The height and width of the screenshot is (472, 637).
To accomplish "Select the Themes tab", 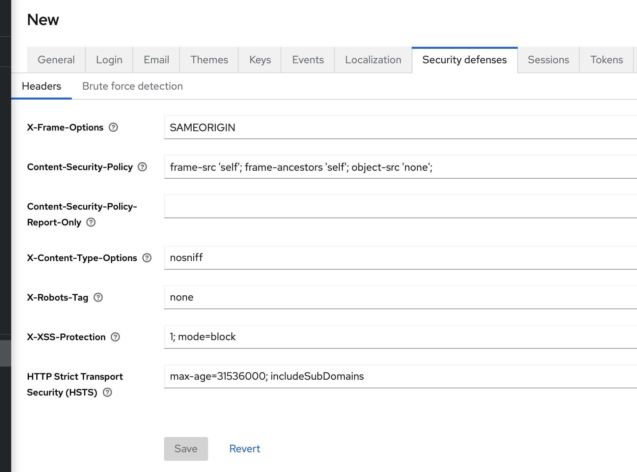I will (209, 60).
